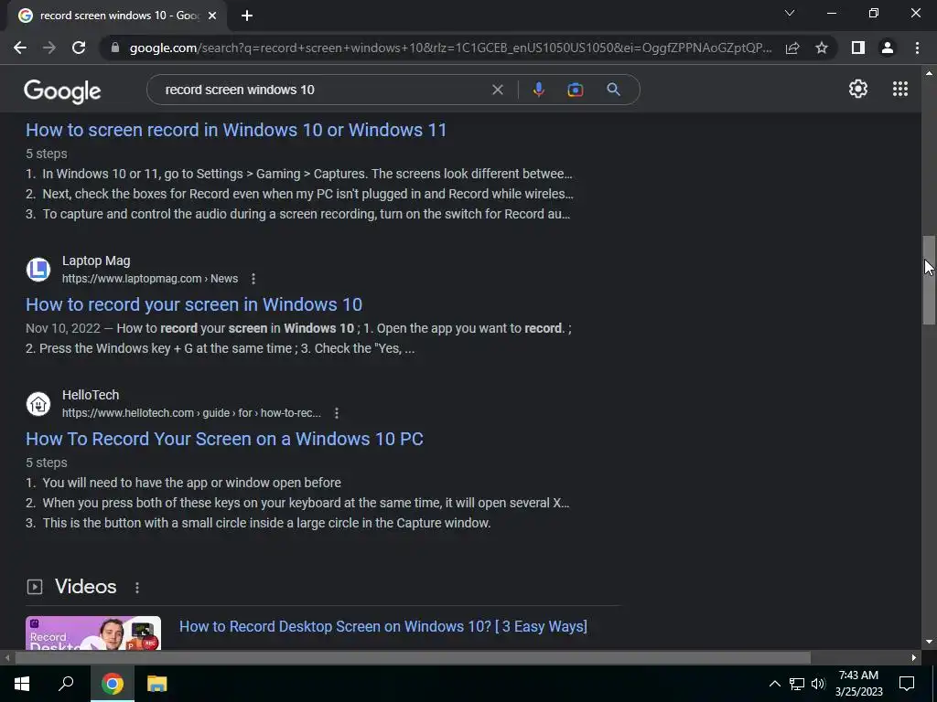Open Chrome side panel

(857, 48)
